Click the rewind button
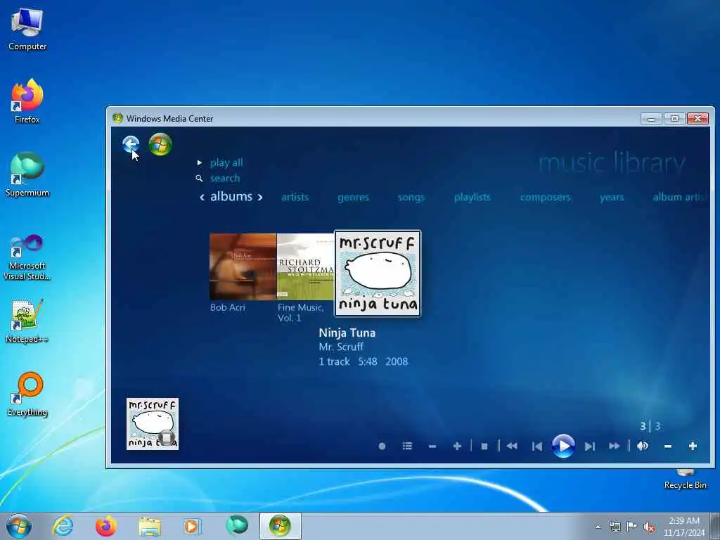This screenshot has width=720, height=540. [512, 446]
